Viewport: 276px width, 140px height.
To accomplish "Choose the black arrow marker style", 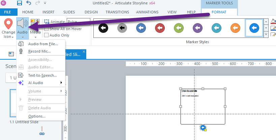I will click(x=103, y=28).
